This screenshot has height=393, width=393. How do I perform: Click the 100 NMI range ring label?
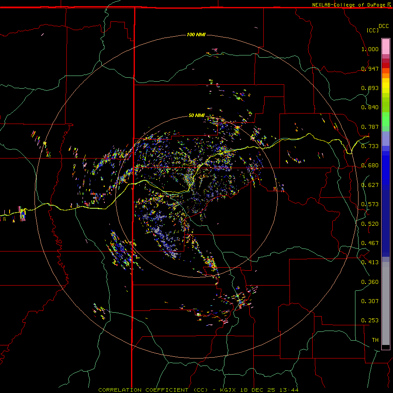point(196,34)
